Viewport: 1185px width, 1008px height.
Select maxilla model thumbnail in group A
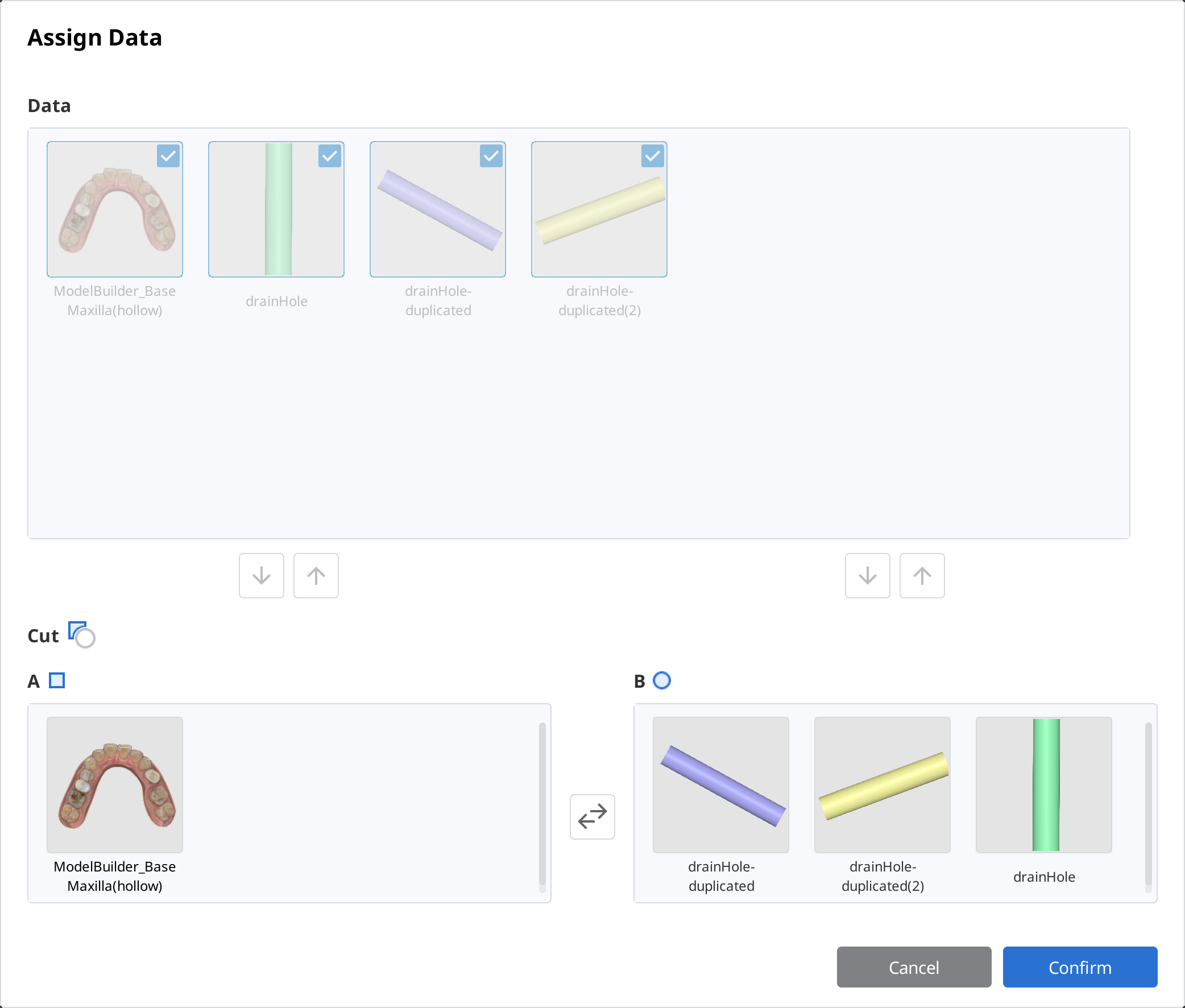115,785
